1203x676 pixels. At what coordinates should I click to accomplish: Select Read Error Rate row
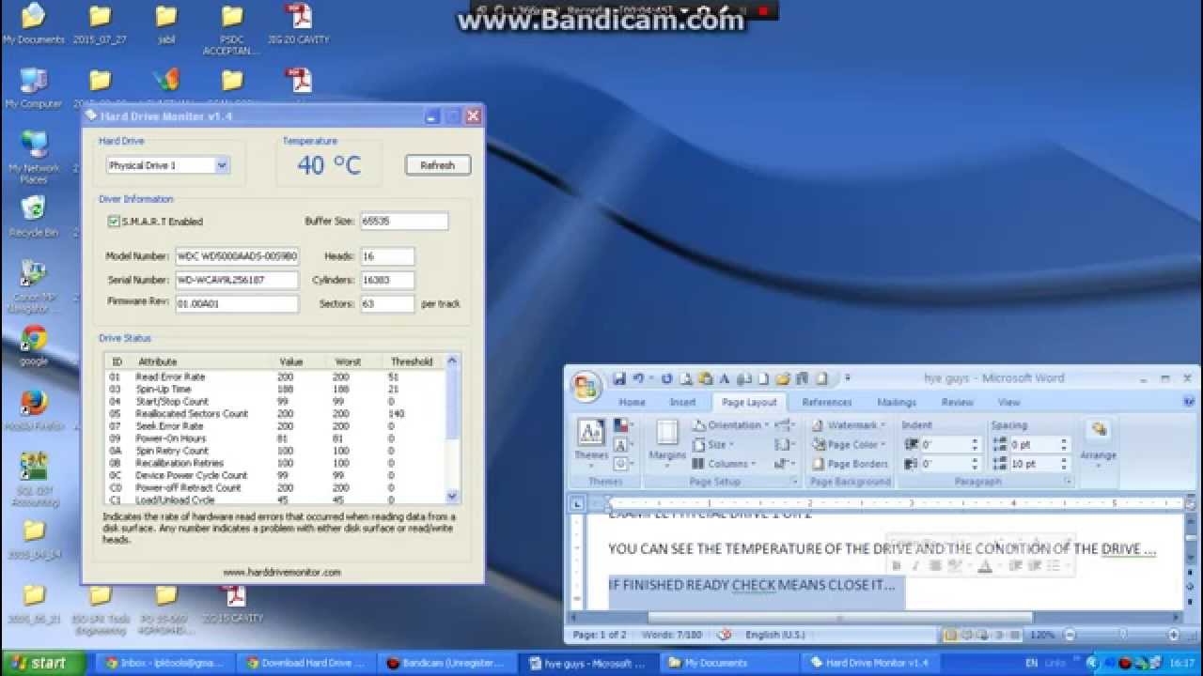pyautogui.click(x=274, y=376)
